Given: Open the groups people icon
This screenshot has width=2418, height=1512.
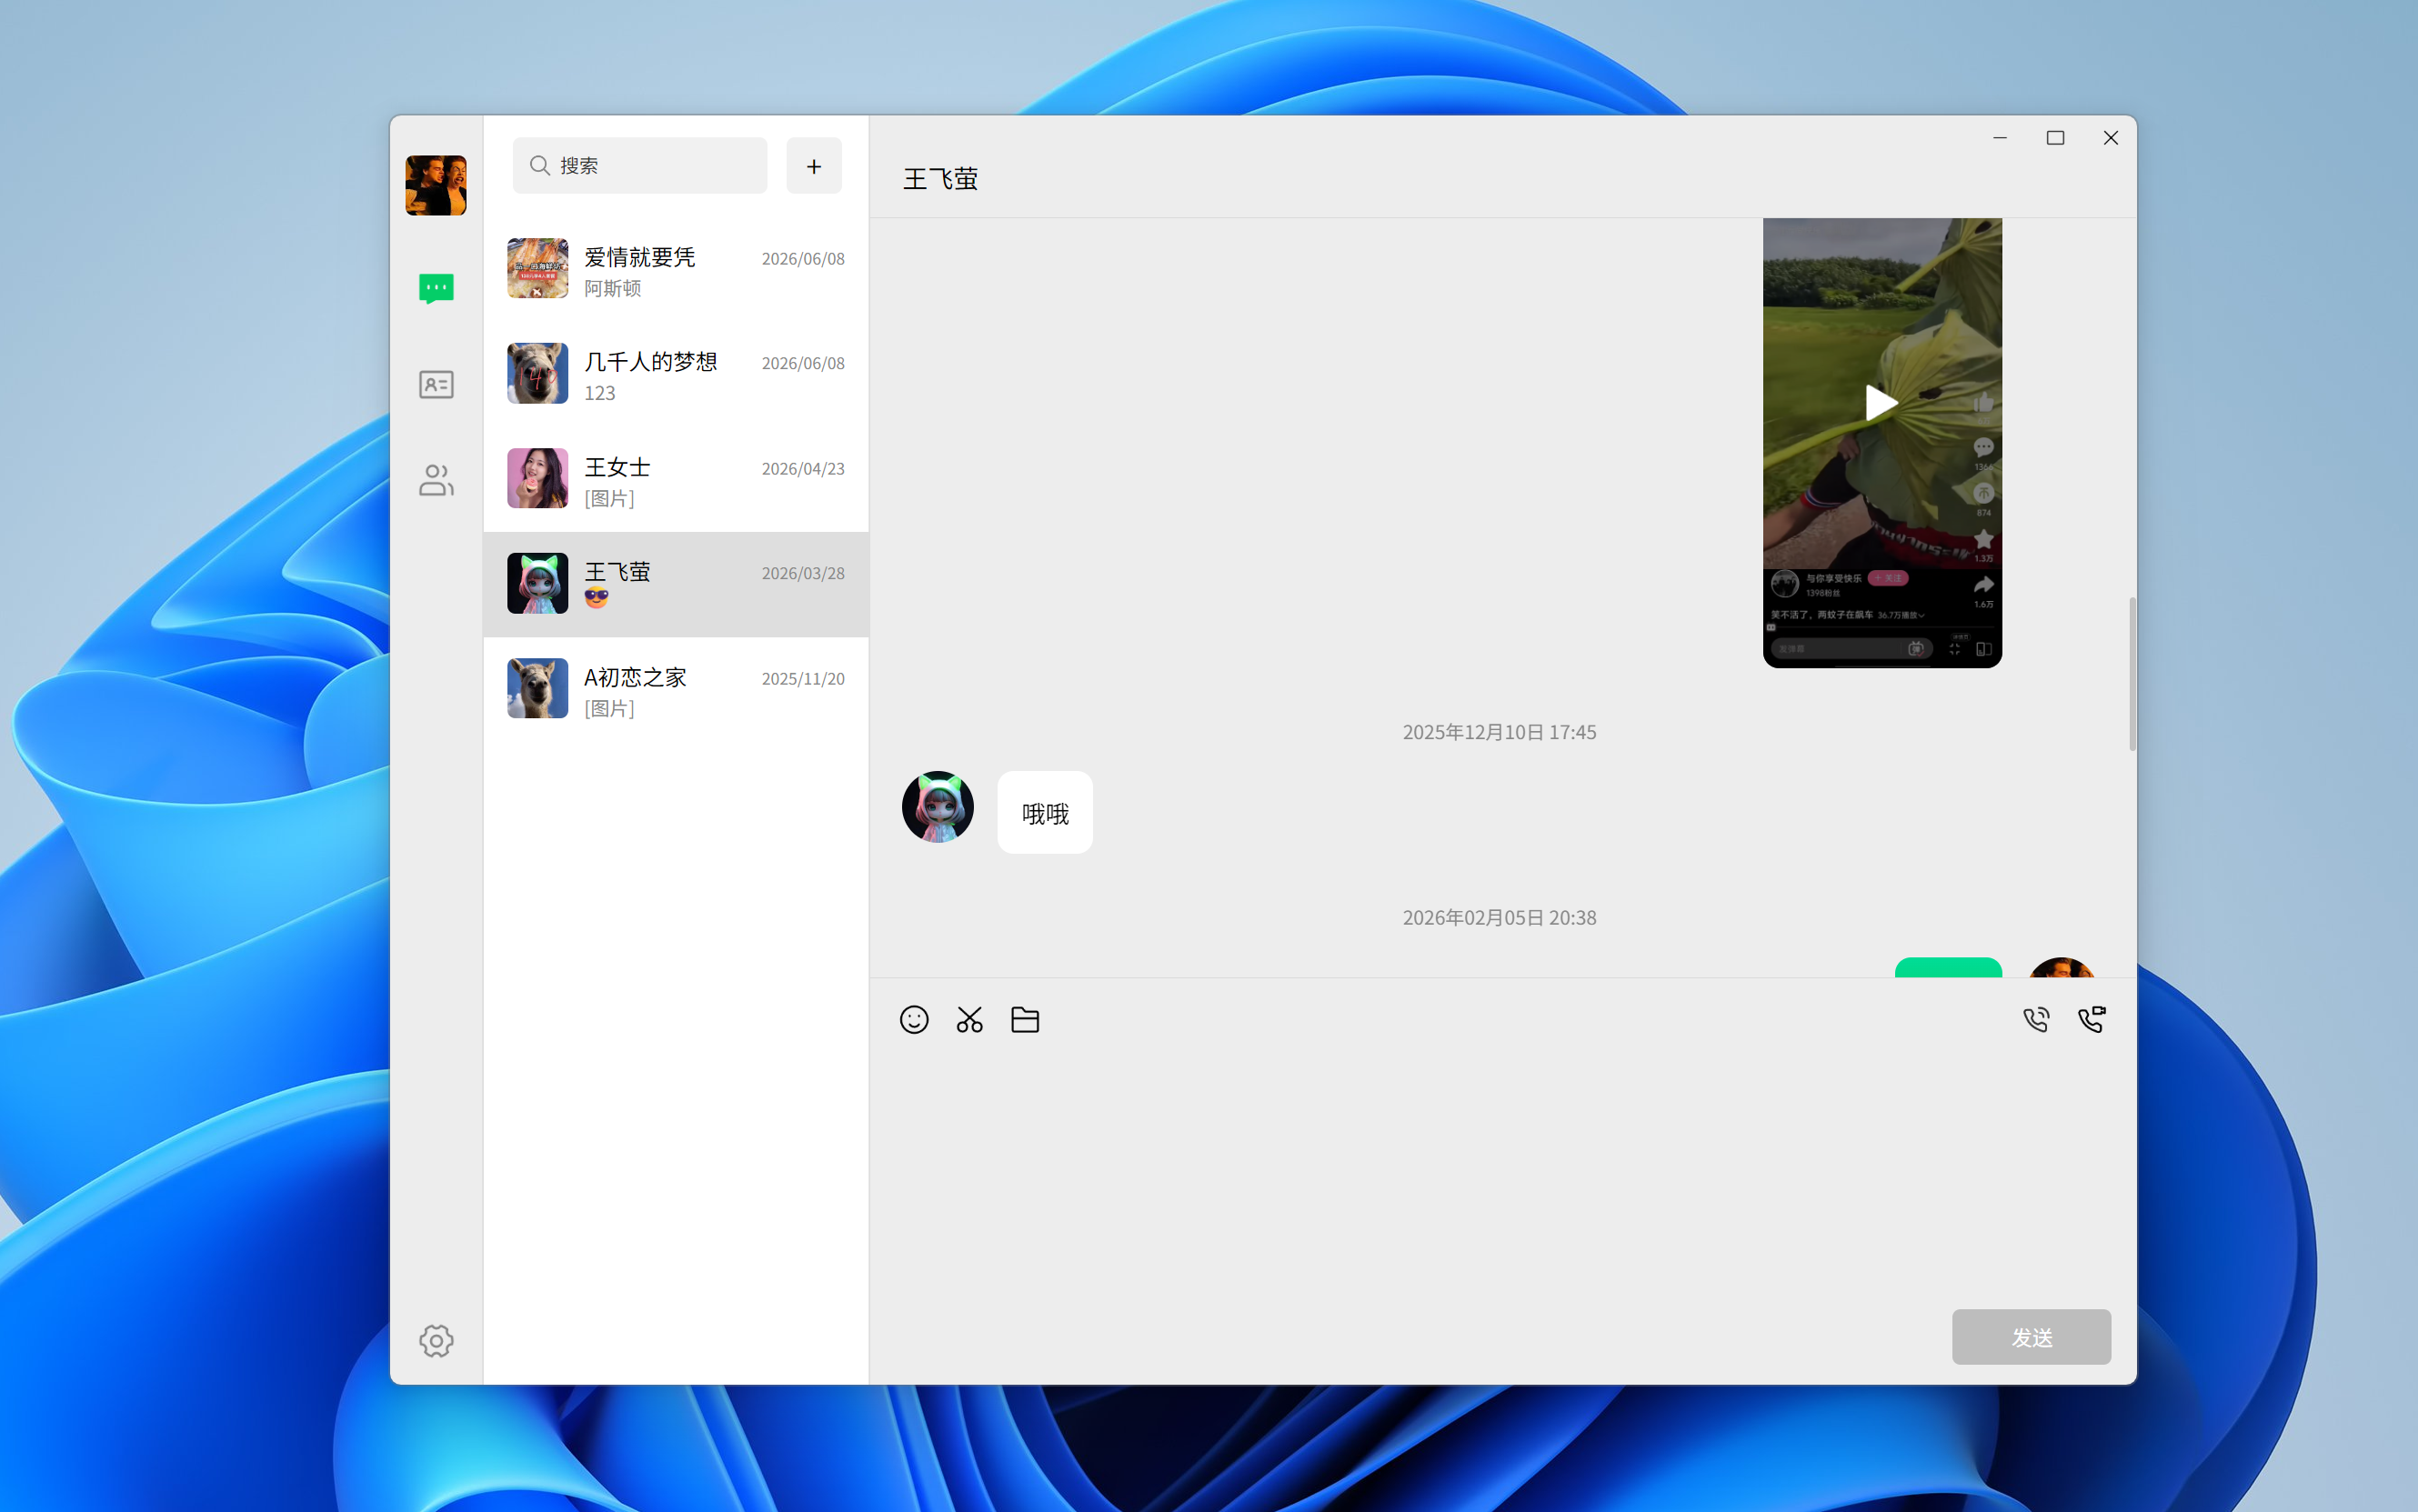Looking at the screenshot, I should (x=436, y=480).
